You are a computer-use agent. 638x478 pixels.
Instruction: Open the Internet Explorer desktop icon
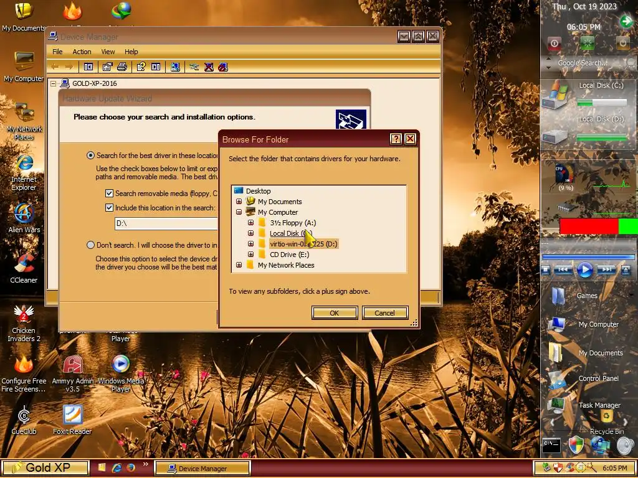(x=24, y=172)
